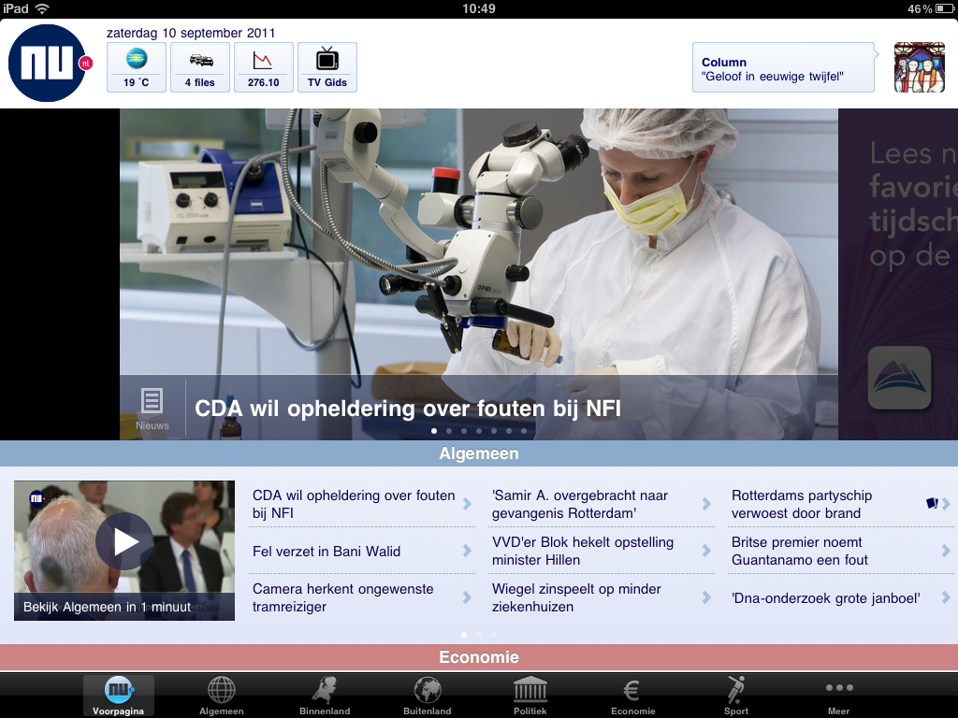Play the 'Bekijk Algemeen in 1 minuut' video
The width and height of the screenshot is (958, 718).
[x=124, y=542]
